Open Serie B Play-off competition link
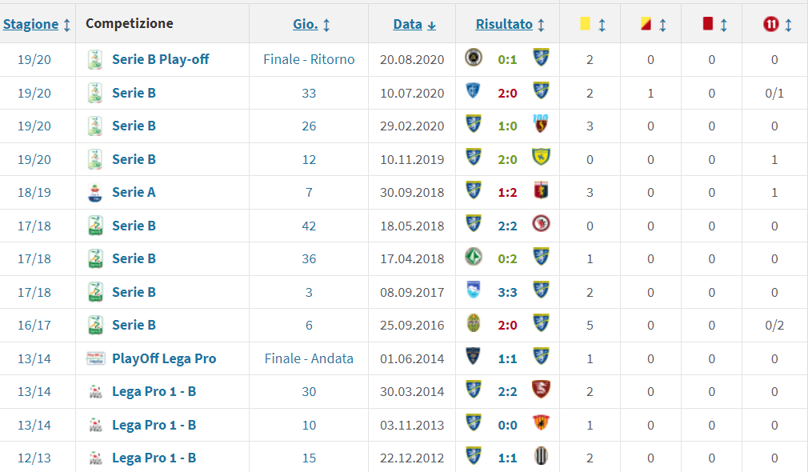Viewport: 808px width, 472px height. click(x=160, y=59)
